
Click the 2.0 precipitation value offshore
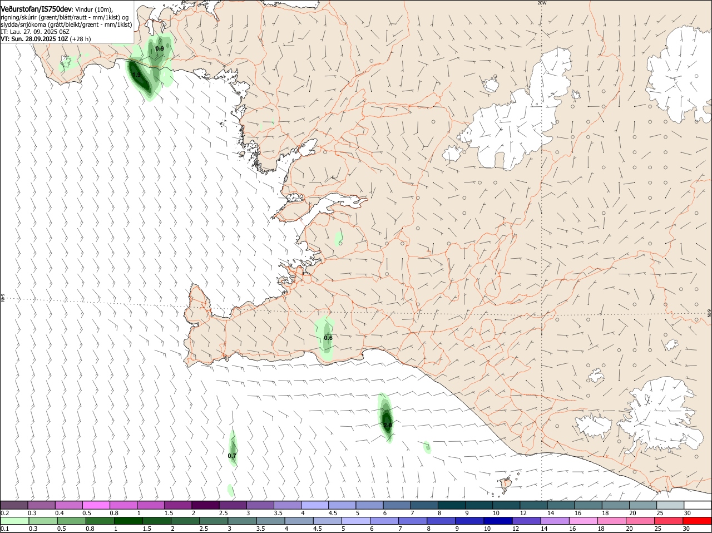pyautogui.click(x=388, y=425)
